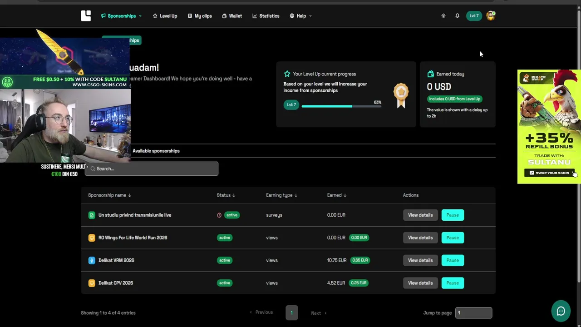Sort by the Status column
This screenshot has width=581, height=327.
point(226,195)
